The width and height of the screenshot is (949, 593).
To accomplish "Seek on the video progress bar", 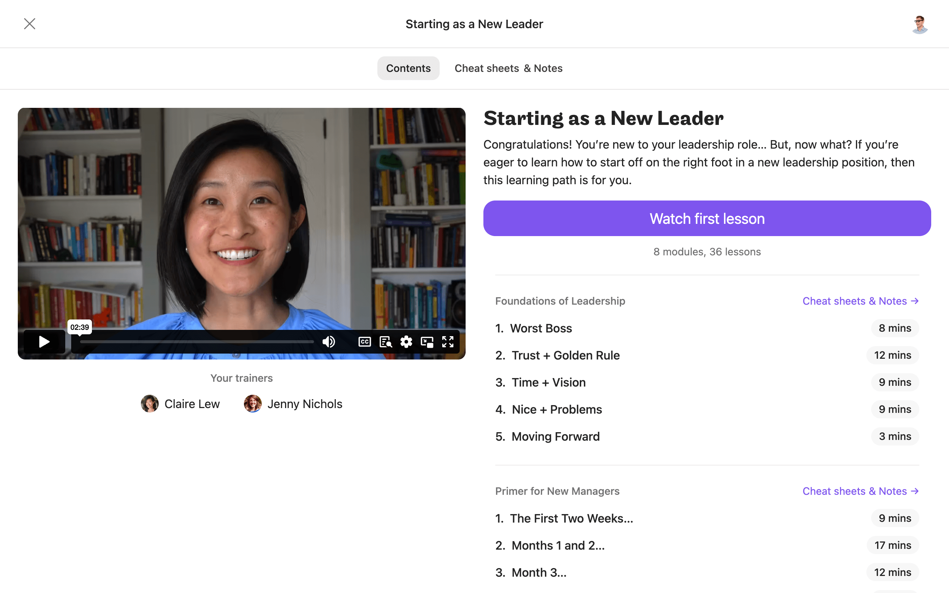I will pyautogui.click(x=197, y=342).
